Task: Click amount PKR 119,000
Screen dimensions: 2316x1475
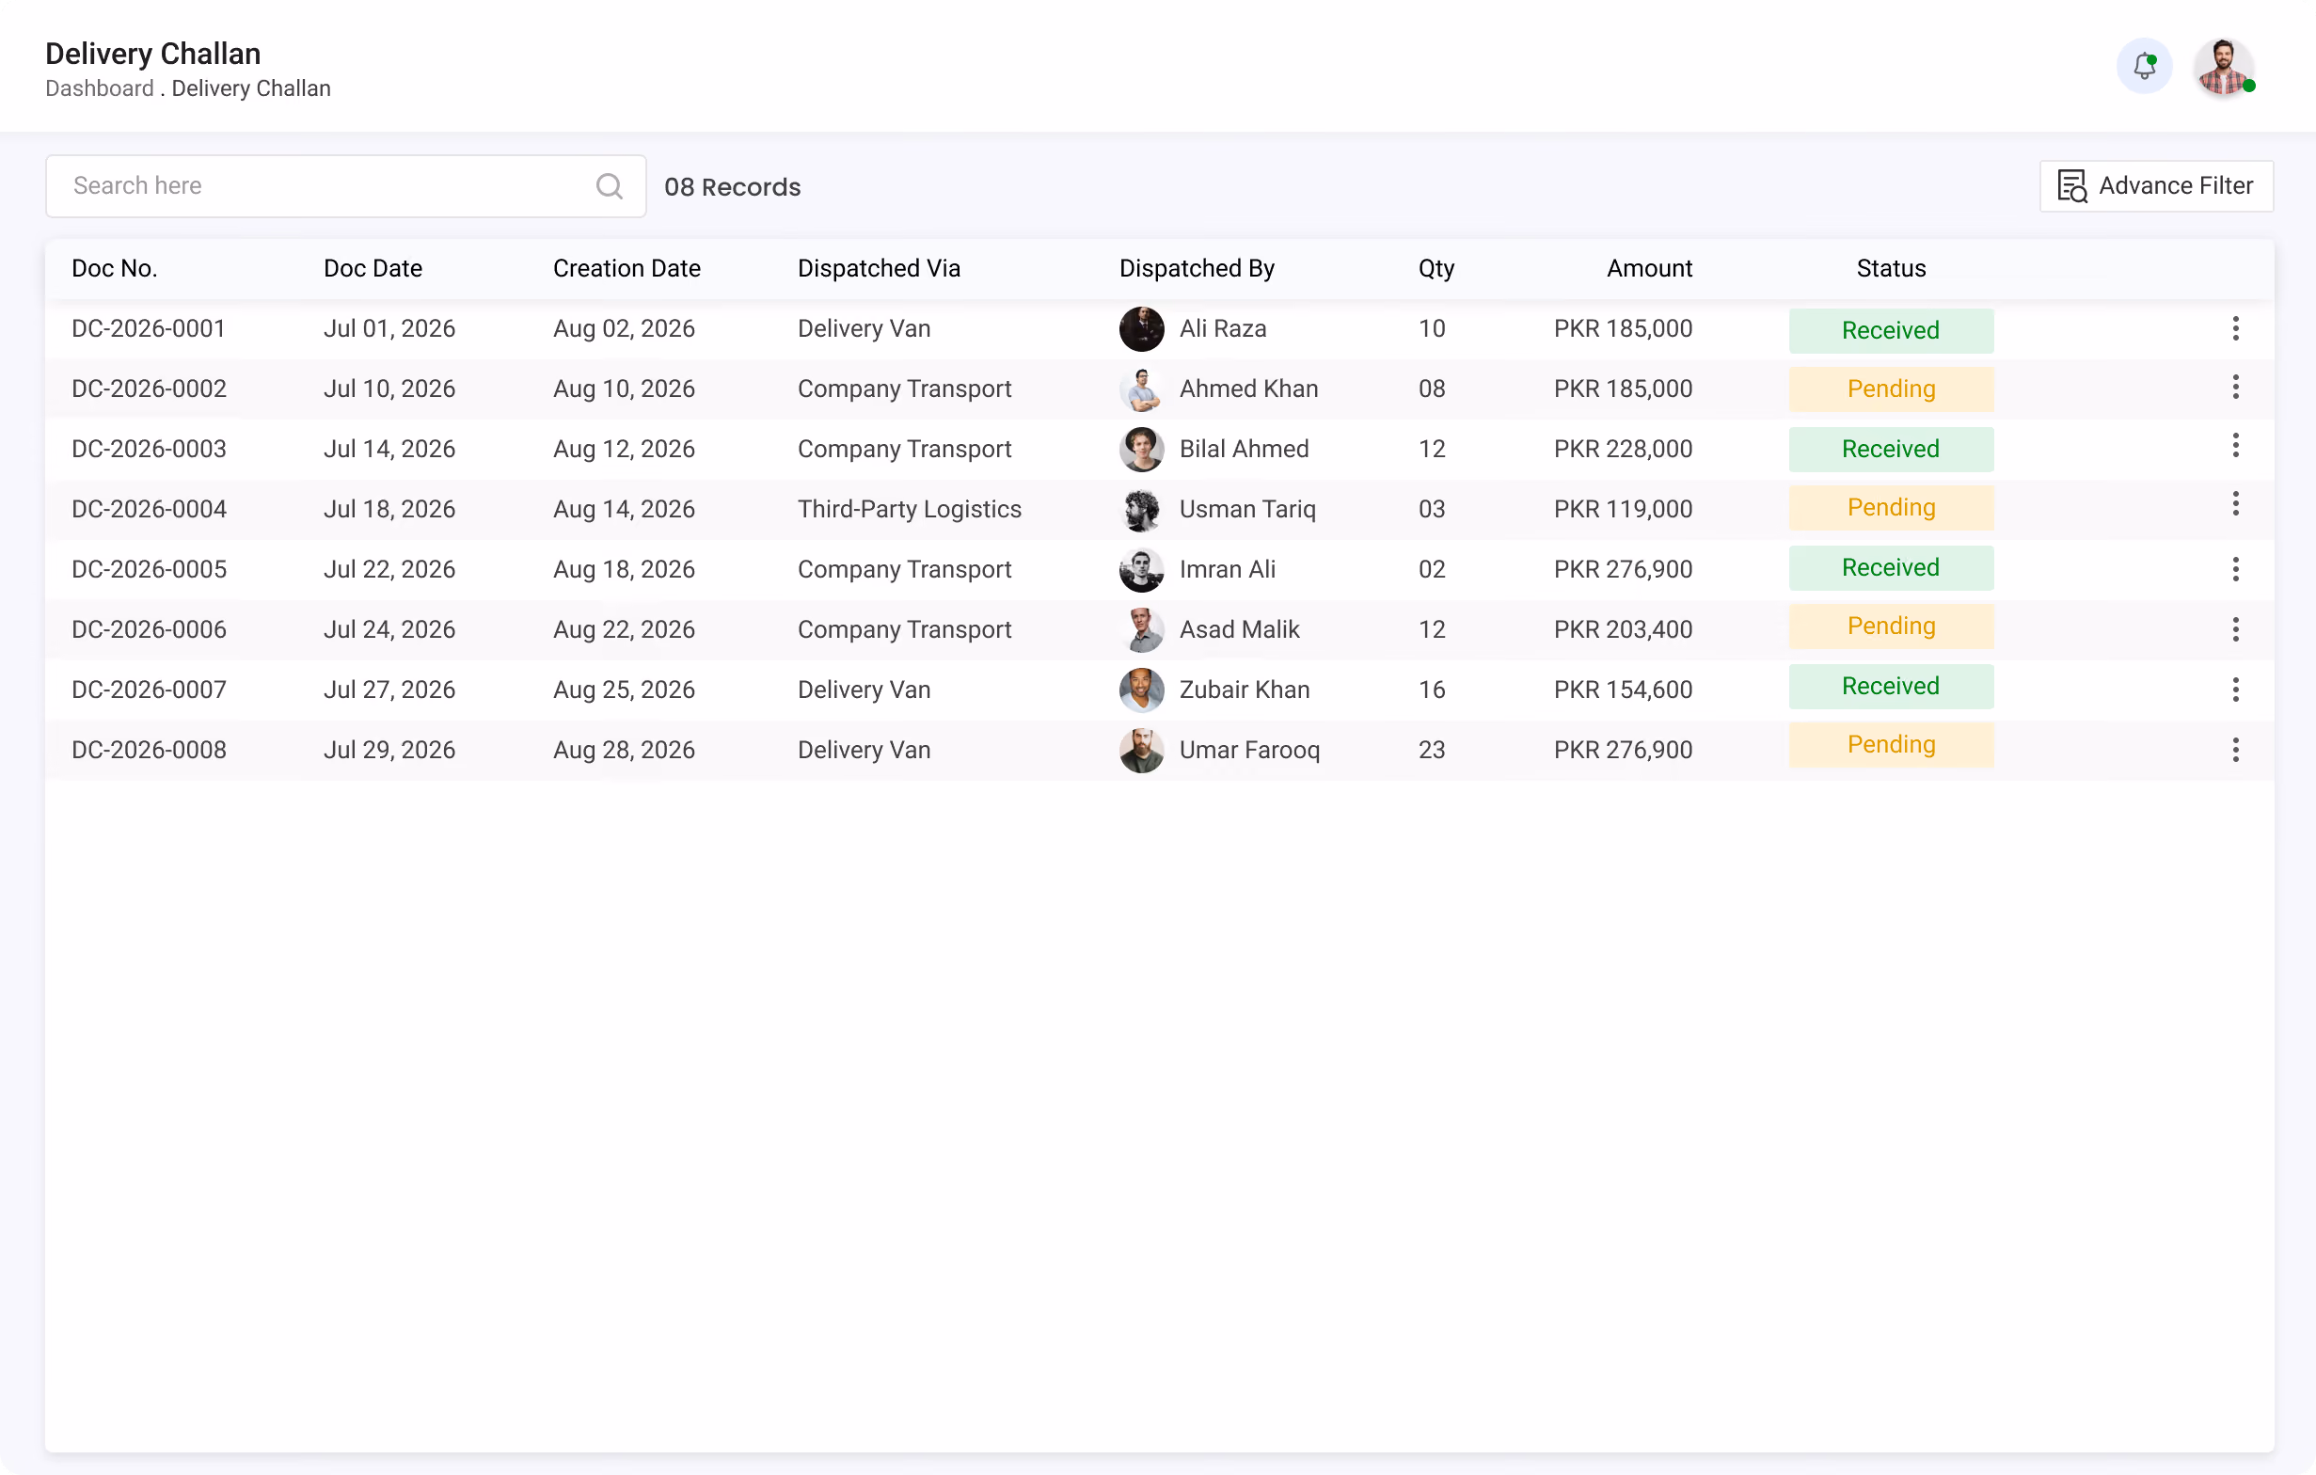Action: click(1623, 510)
